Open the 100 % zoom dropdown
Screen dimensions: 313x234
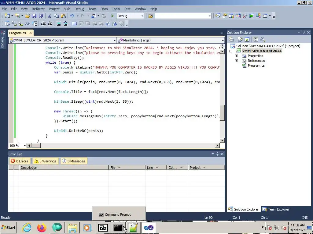(x=24, y=146)
